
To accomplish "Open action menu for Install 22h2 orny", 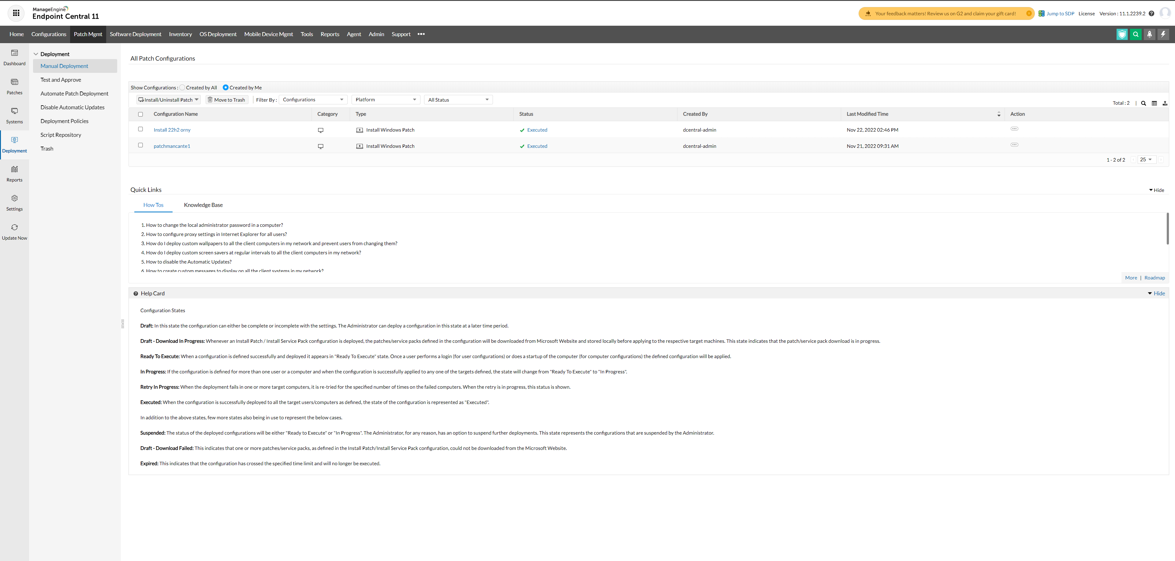I will (1014, 129).
